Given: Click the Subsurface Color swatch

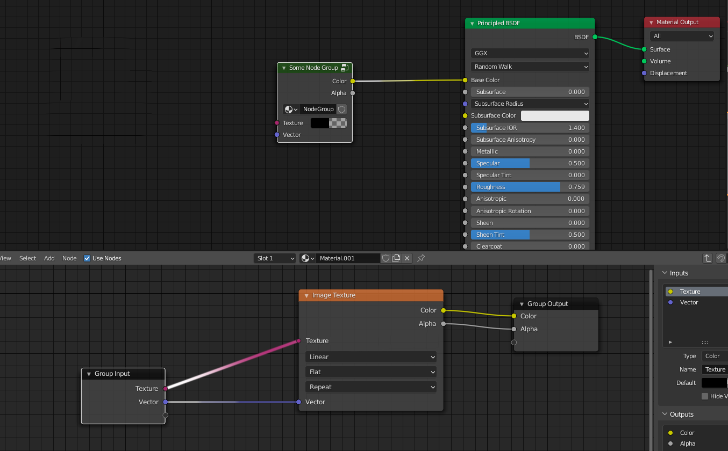Looking at the screenshot, I should pyautogui.click(x=555, y=115).
